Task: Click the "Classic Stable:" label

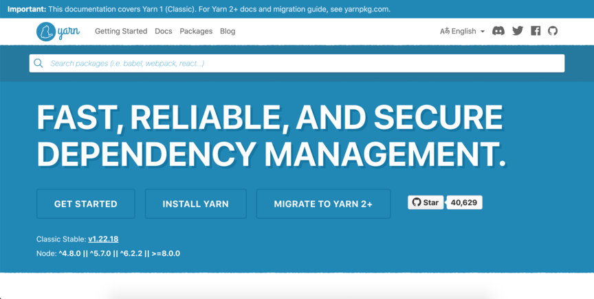Action: pyautogui.click(x=61, y=239)
